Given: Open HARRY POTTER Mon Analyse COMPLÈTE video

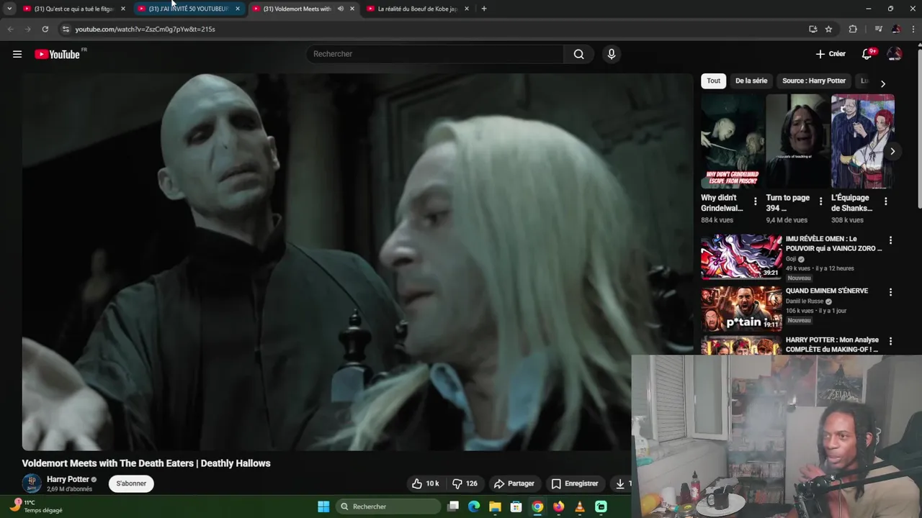Looking at the screenshot, I should tap(832, 345).
